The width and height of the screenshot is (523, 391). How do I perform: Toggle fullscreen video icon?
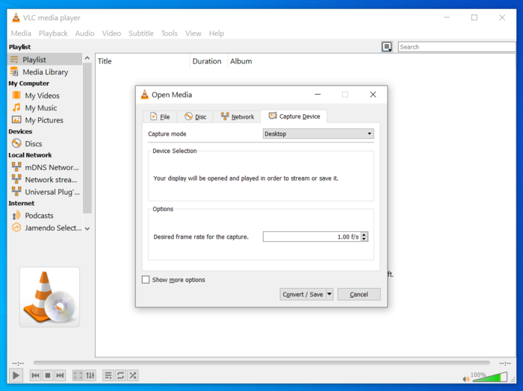(78, 375)
